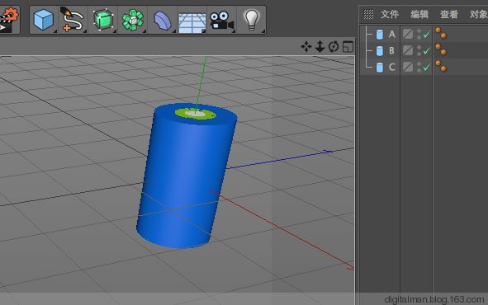Click the viewport zoom camera icon
Viewport: 488px width, 305px height.
click(x=320, y=47)
